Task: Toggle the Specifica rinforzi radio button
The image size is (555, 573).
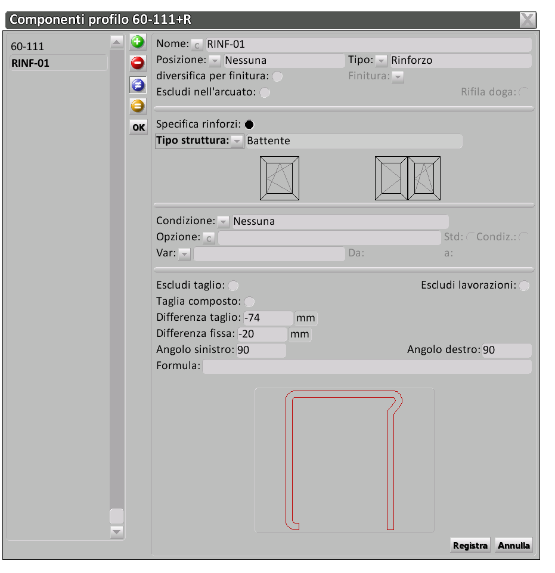Action: pos(249,125)
